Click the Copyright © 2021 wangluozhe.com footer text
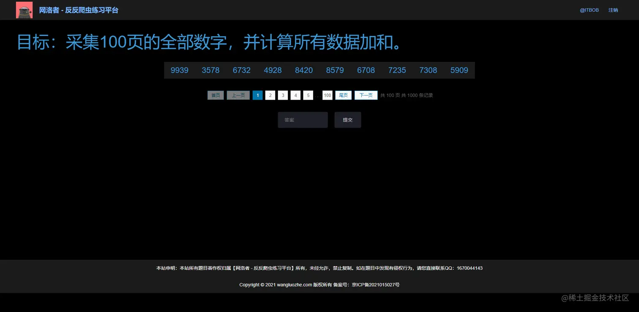The height and width of the screenshot is (312, 639). click(319, 285)
